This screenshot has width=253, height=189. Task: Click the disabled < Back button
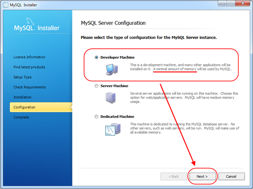(174, 176)
